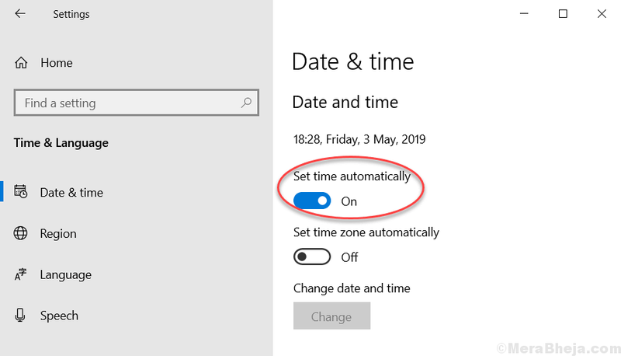Open the Home label in the sidebar
This screenshot has width=621, height=356.
[x=57, y=63]
